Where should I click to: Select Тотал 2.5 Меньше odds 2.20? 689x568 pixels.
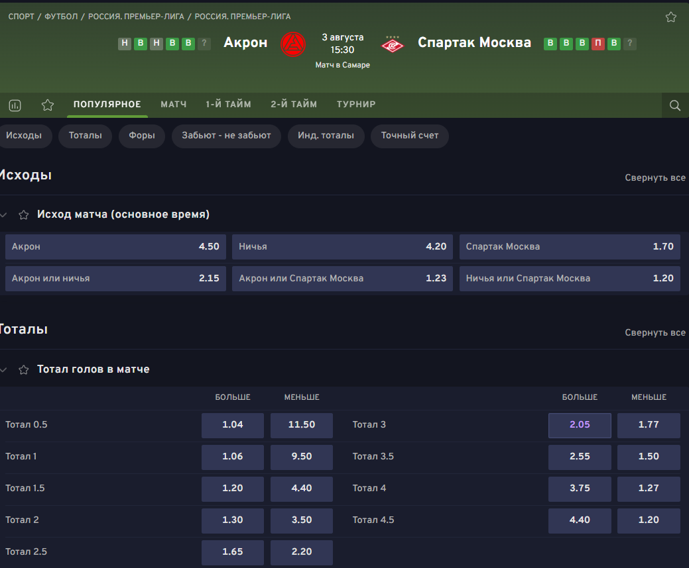pyautogui.click(x=302, y=553)
